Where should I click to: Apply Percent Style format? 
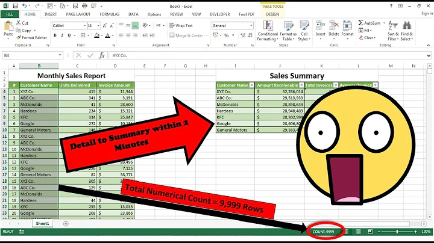227,35
